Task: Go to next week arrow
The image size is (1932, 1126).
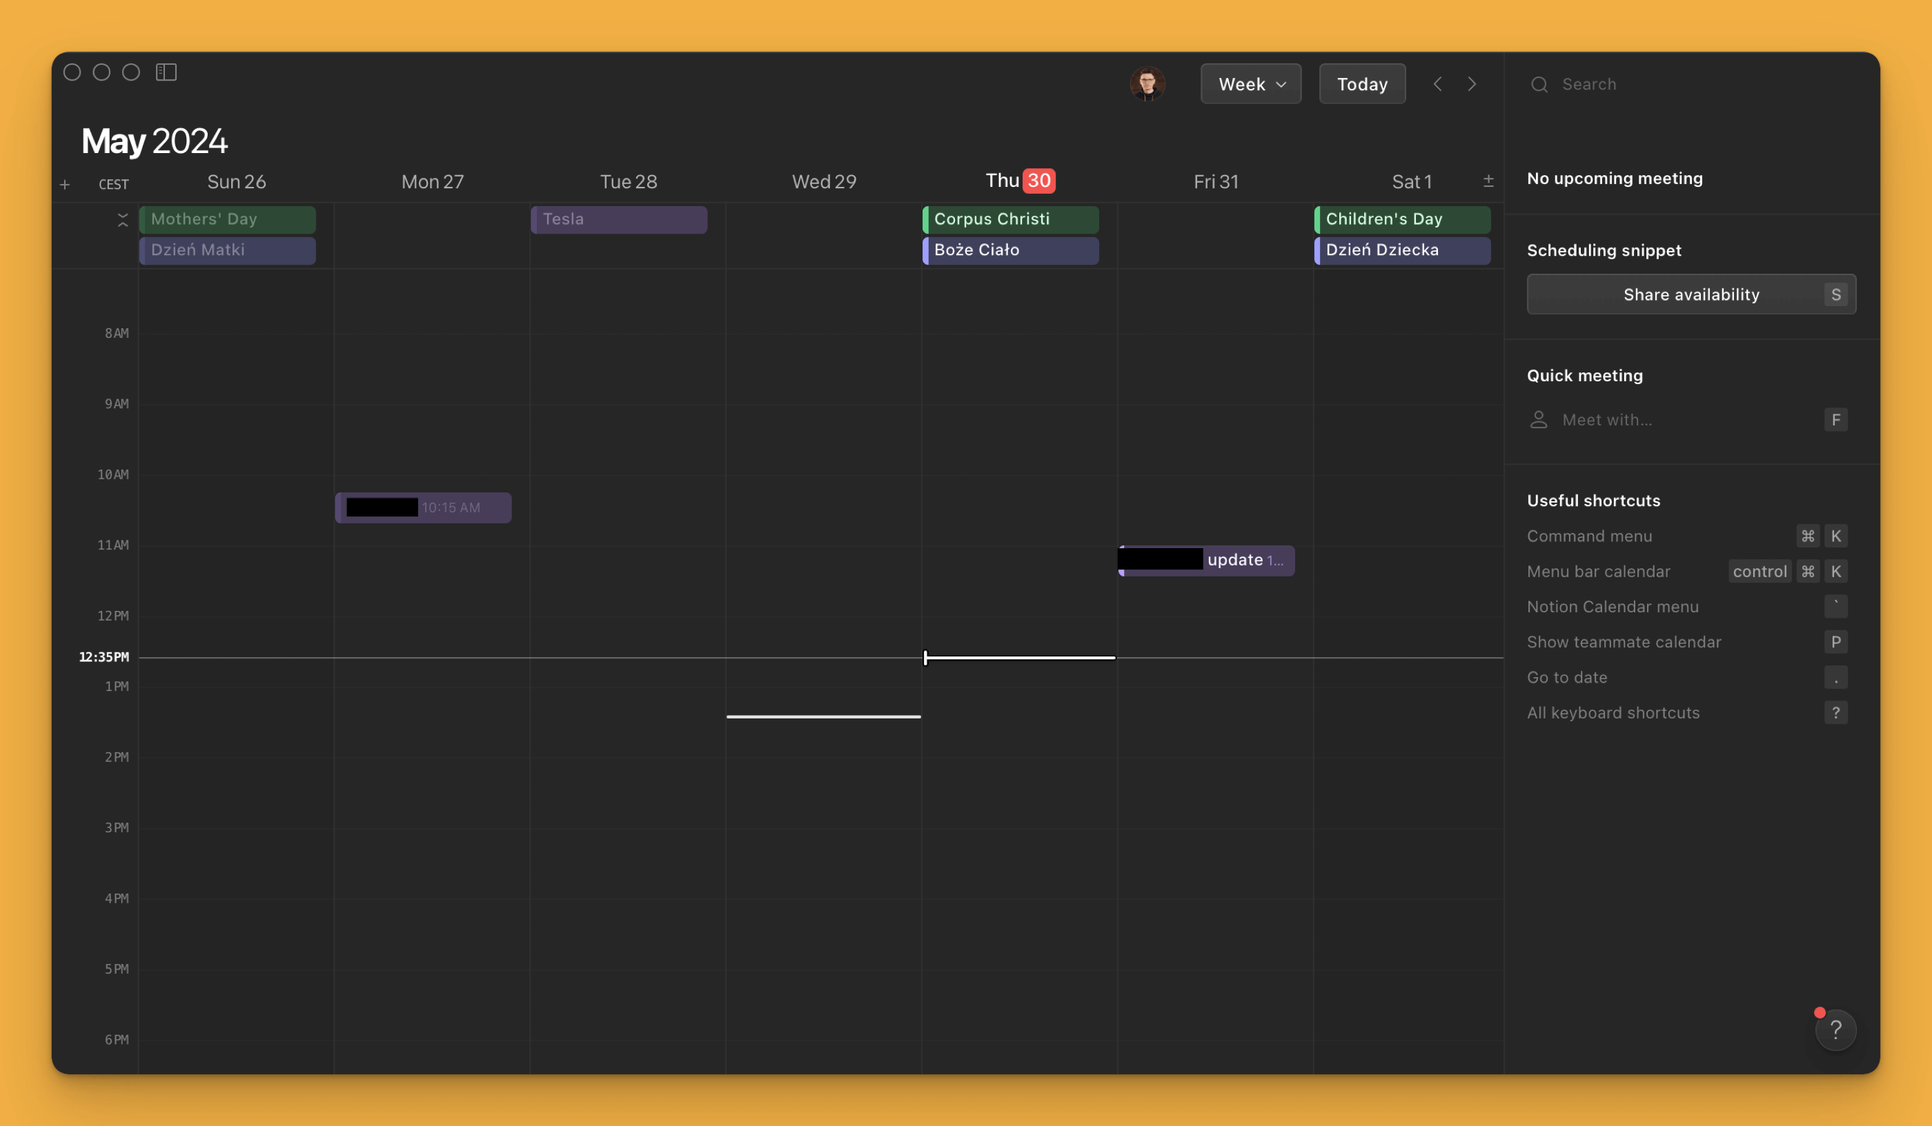Action: coord(1471,84)
